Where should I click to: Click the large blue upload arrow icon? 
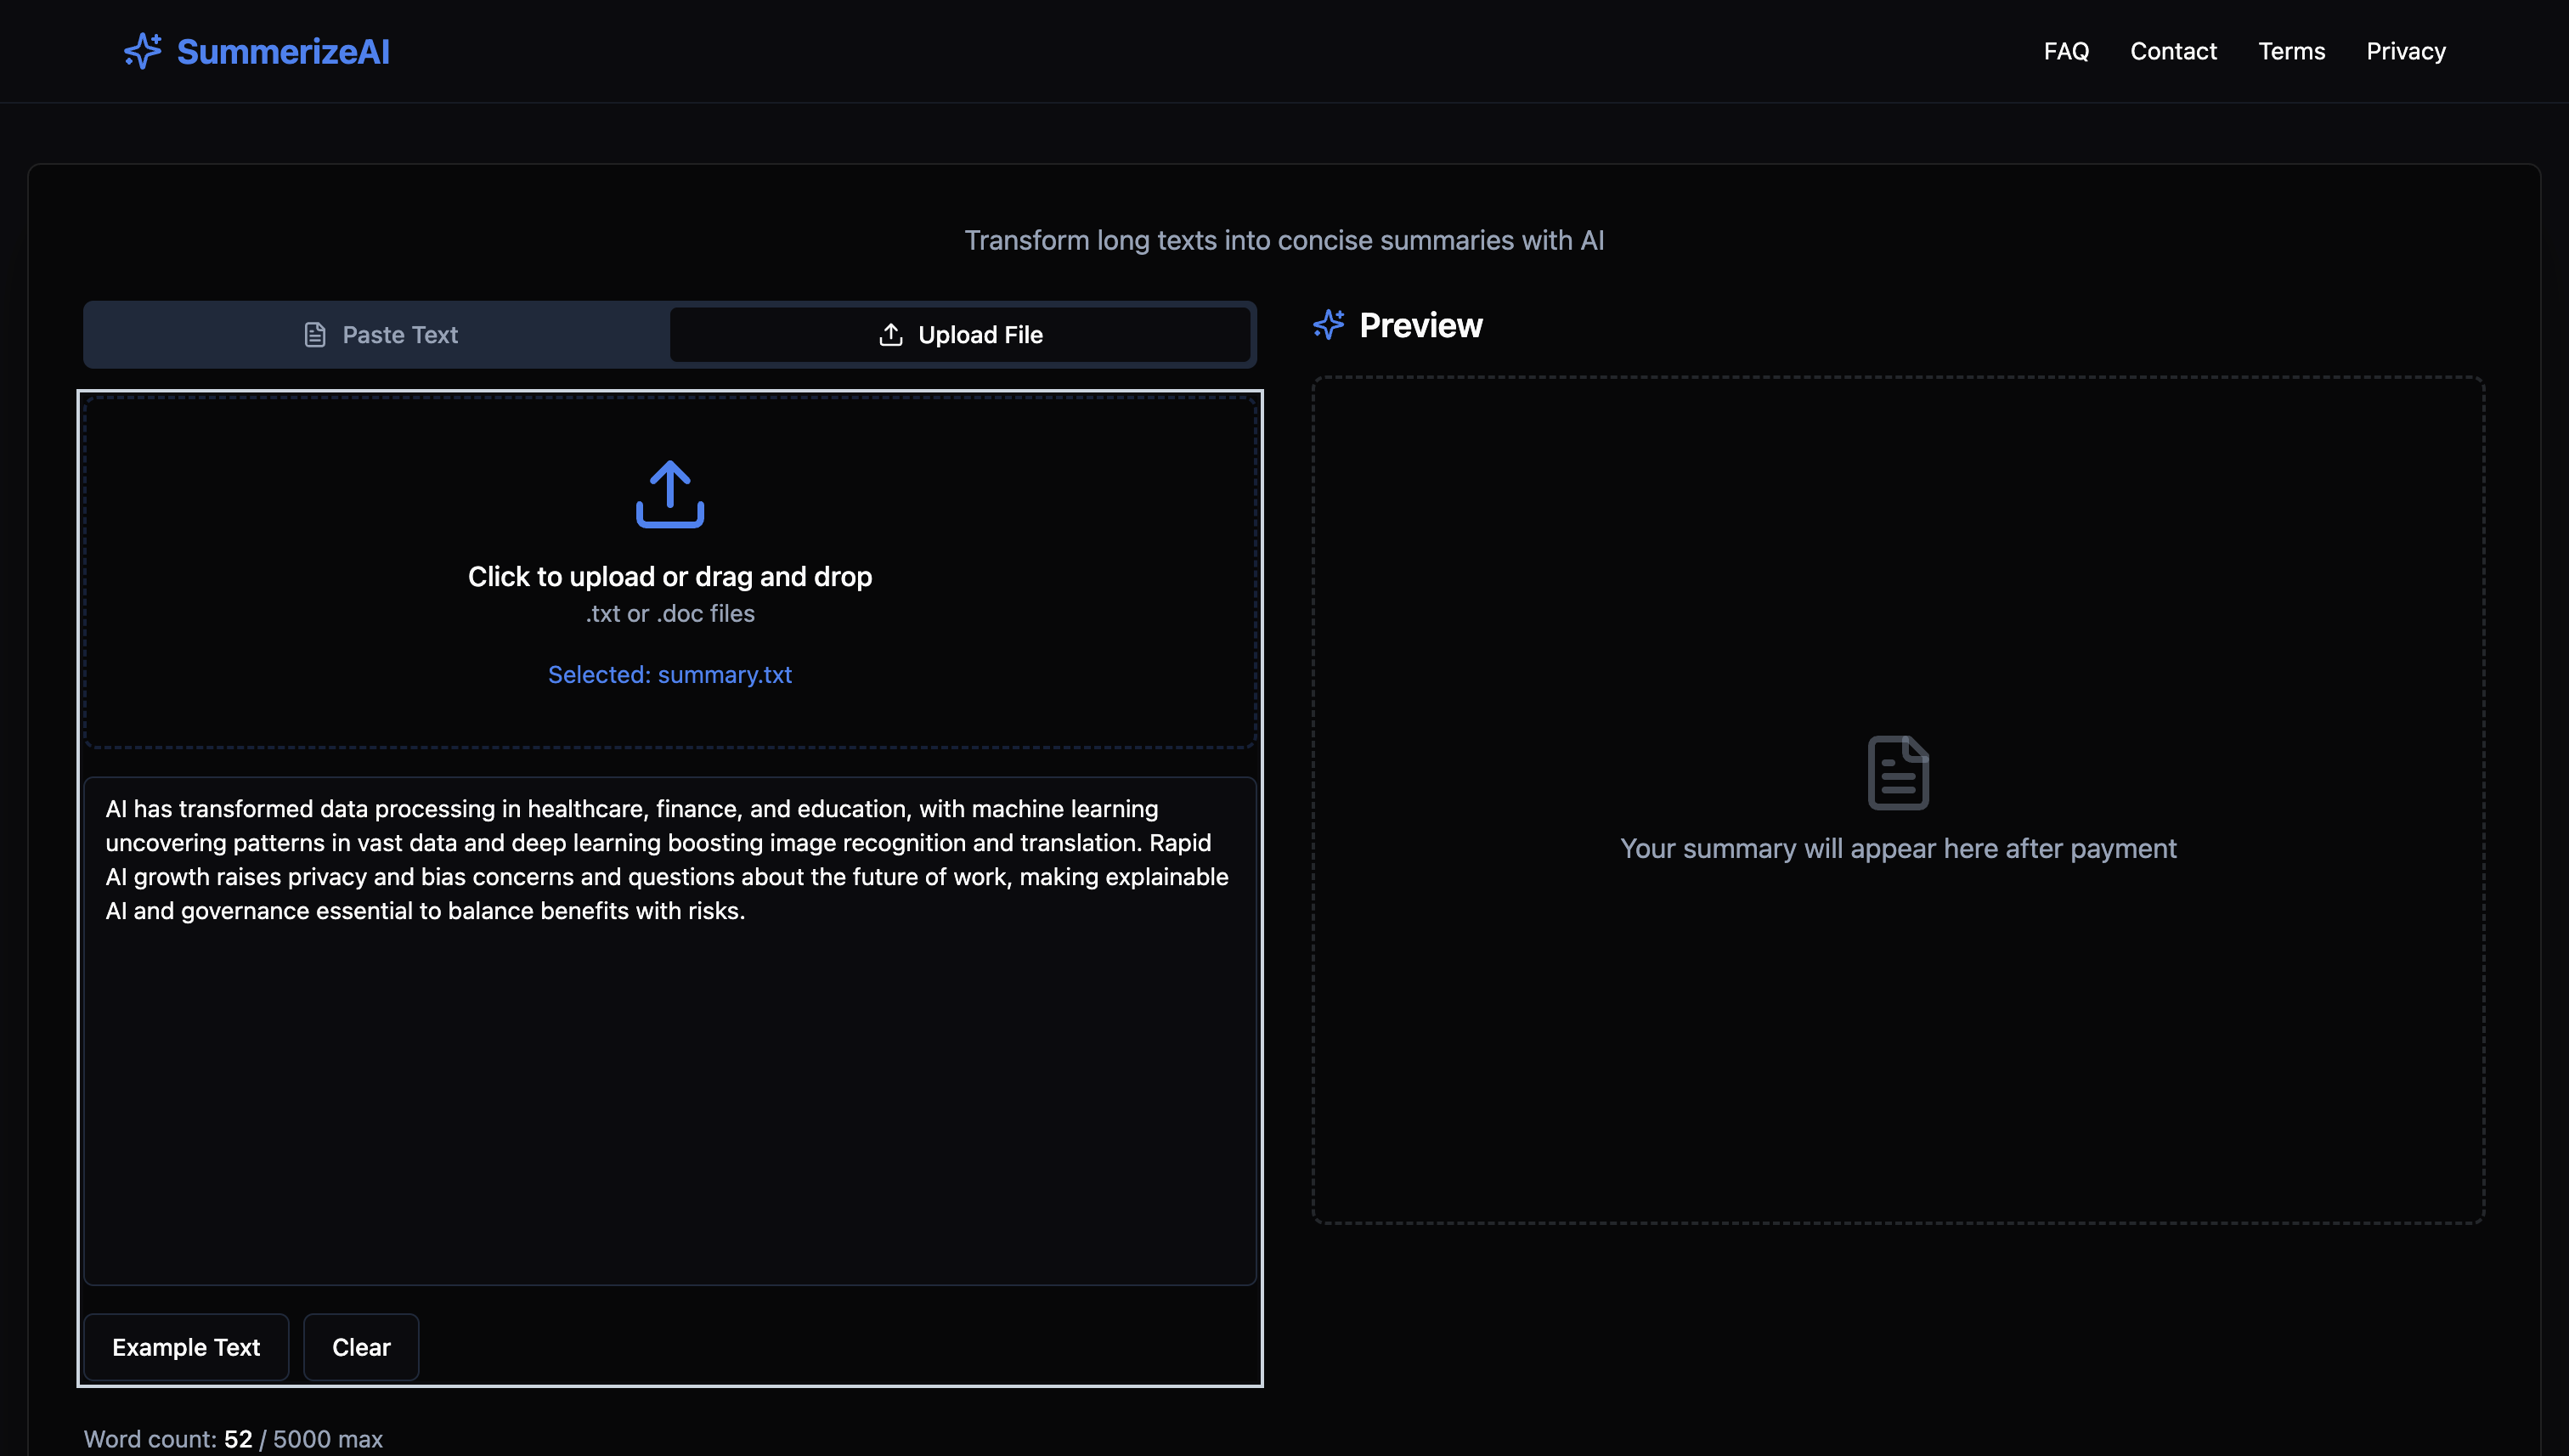tap(670, 494)
